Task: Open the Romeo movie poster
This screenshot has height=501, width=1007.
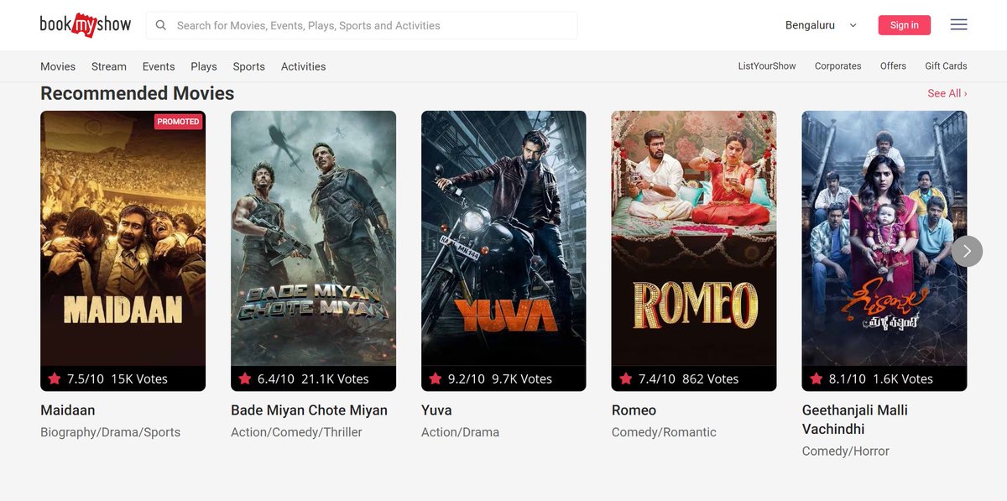Action: pos(694,251)
